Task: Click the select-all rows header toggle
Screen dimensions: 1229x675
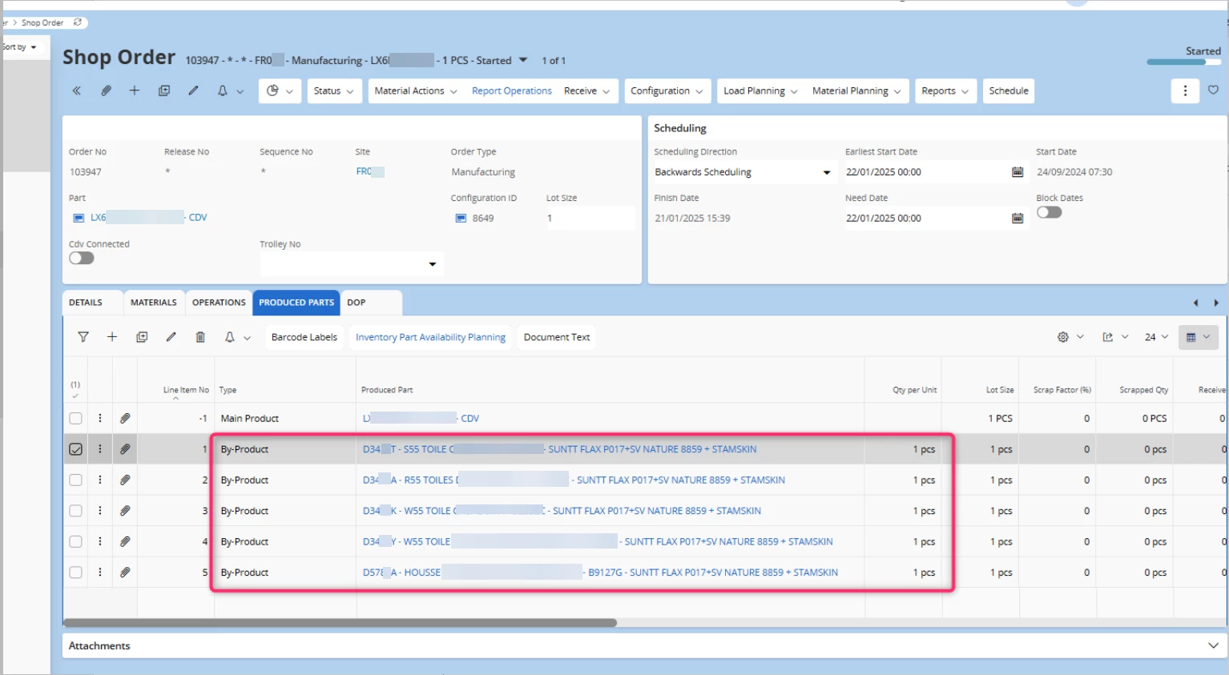Action: [x=75, y=390]
